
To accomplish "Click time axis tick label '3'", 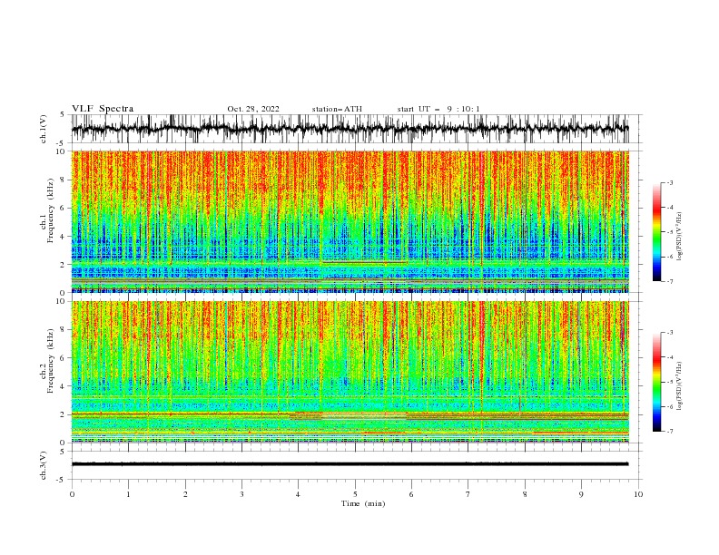I will pos(241,494).
